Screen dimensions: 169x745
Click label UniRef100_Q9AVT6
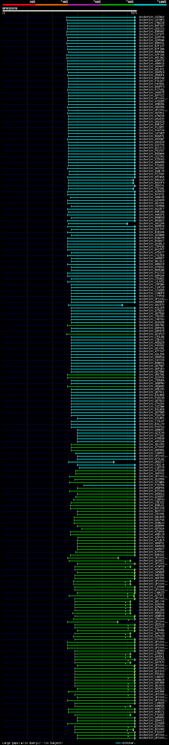[152, 61]
